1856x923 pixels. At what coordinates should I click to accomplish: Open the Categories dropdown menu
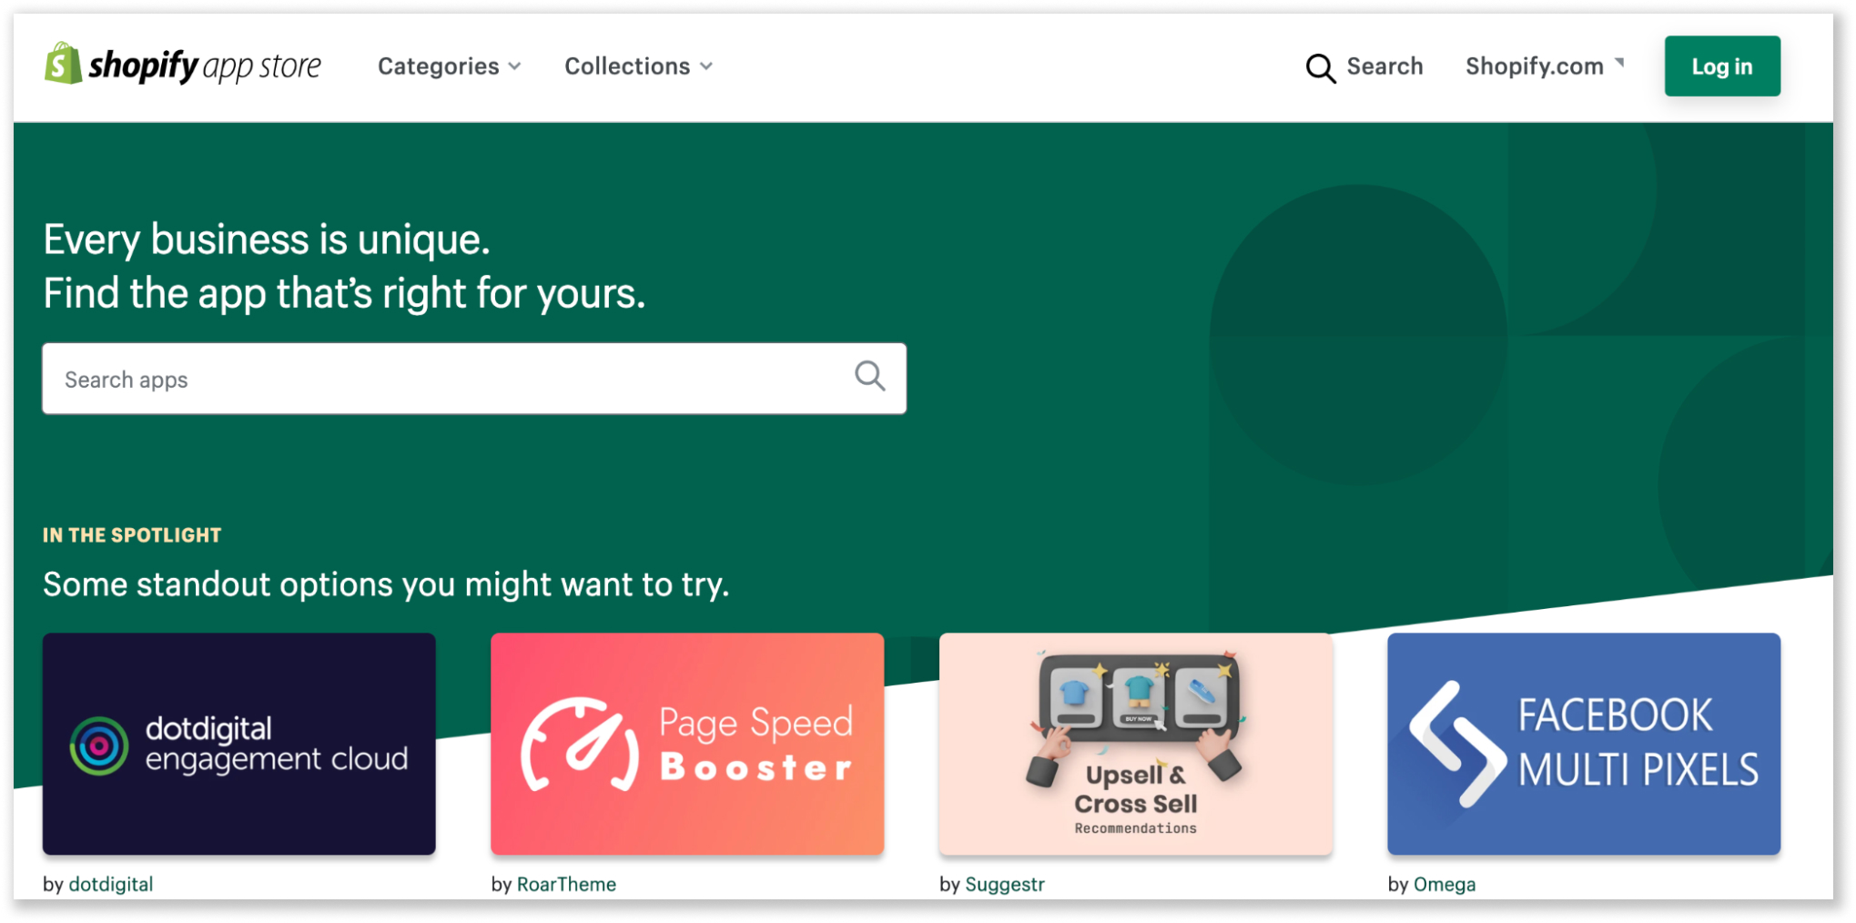pos(450,66)
